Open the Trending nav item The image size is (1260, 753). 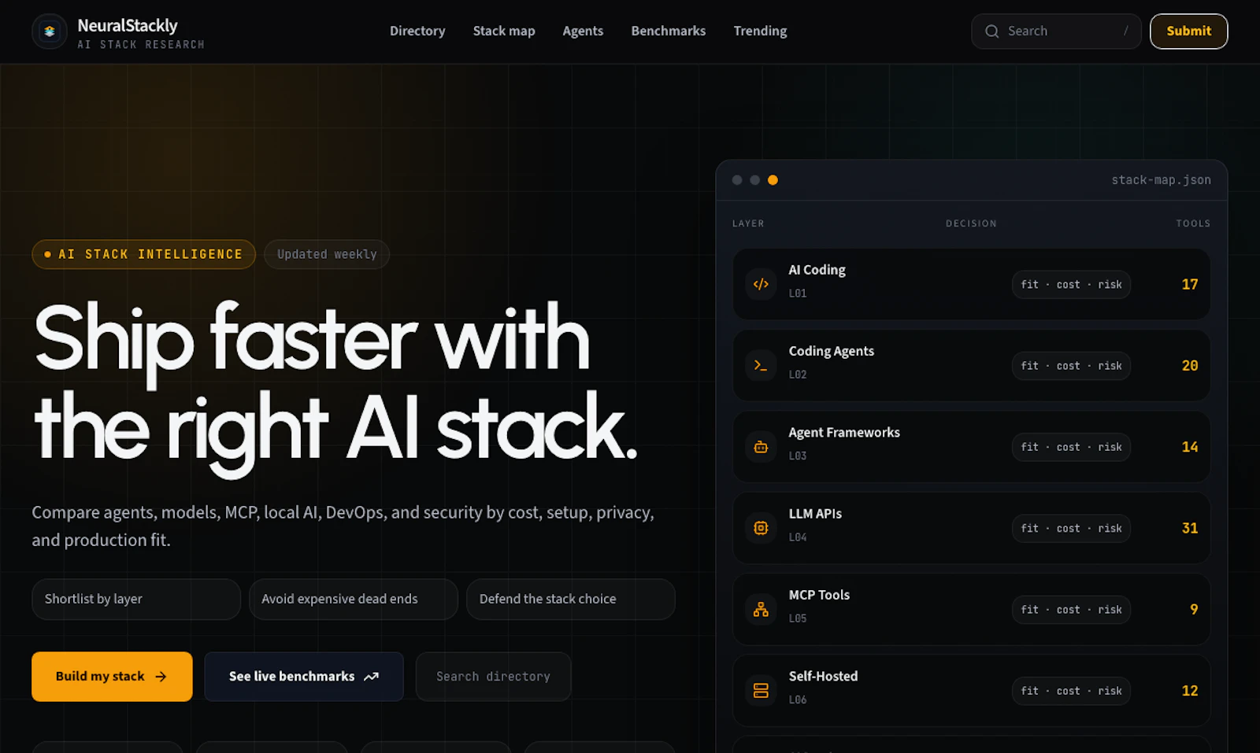pos(760,31)
